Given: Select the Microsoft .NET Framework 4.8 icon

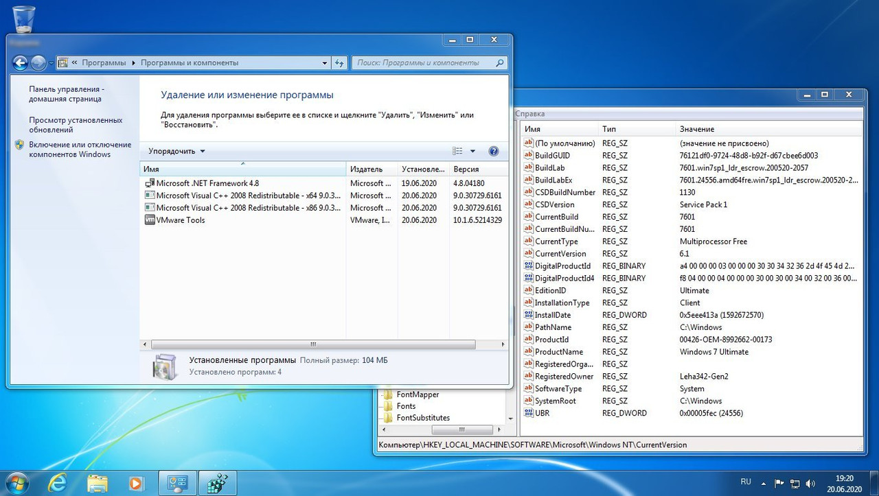Looking at the screenshot, I should point(150,183).
